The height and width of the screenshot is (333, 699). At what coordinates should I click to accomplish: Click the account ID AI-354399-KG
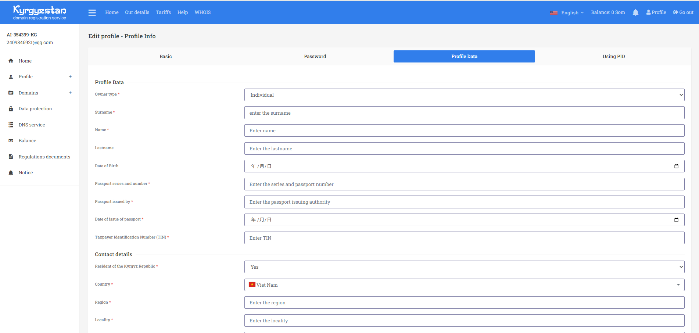(x=22, y=35)
